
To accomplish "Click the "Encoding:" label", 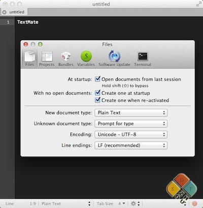I will coord(81,134).
